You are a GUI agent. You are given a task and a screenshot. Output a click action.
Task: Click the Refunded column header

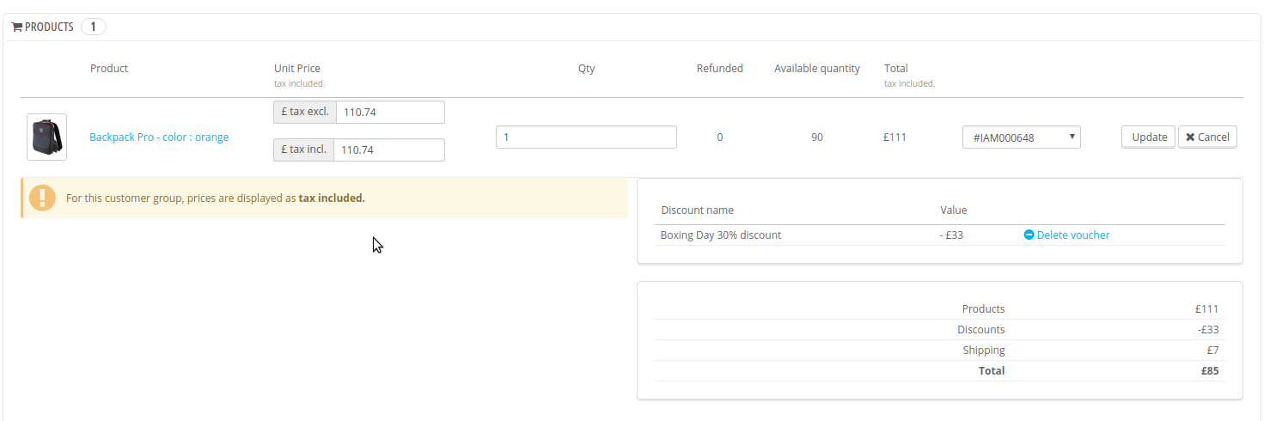pos(719,69)
